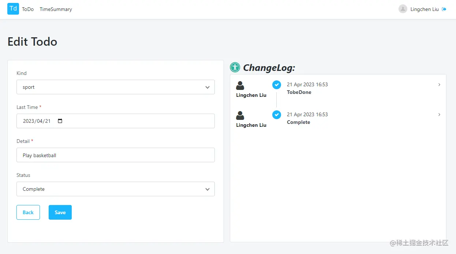Click the Edit Todo page heading

click(x=32, y=42)
